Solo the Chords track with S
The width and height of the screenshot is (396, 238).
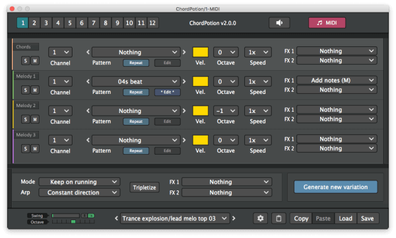pos(25,61)
